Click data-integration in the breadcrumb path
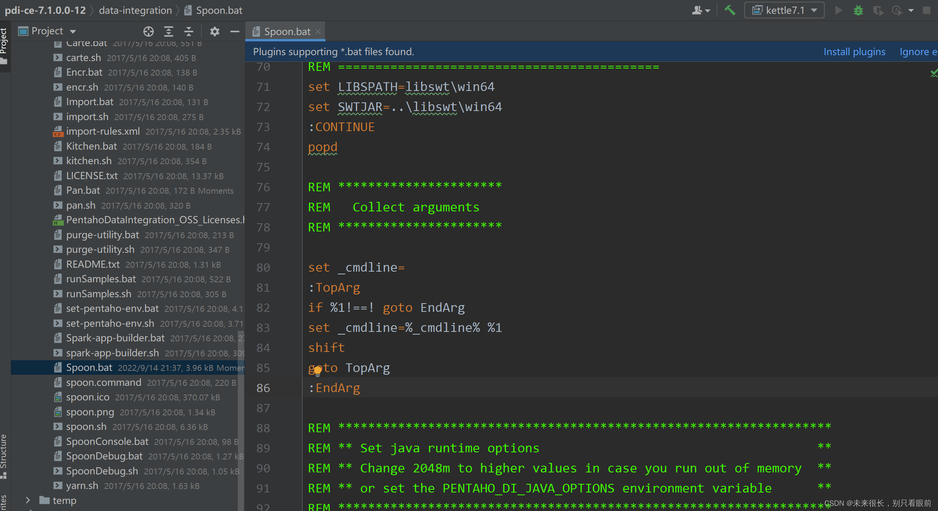 135,10
